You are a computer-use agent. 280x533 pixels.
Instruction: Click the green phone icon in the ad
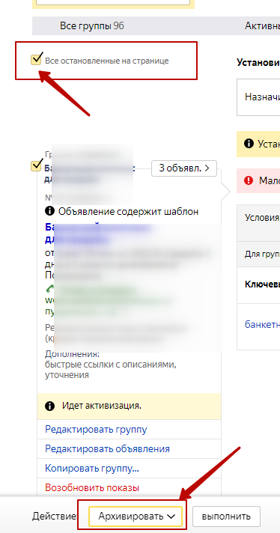[50, 289]
